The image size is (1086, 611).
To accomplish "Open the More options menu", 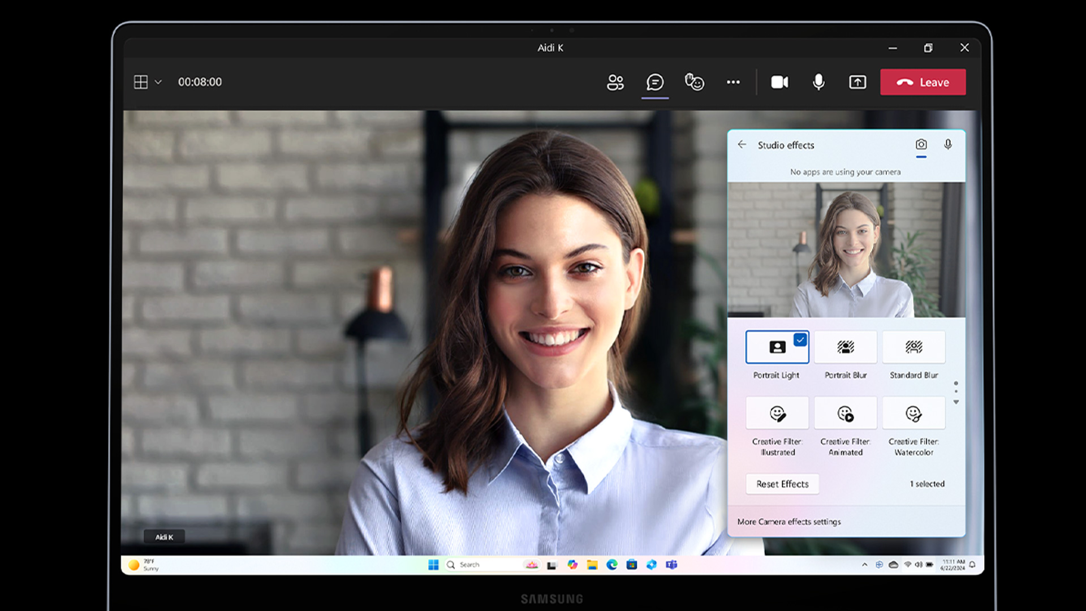I will click(x=733, y=82).
